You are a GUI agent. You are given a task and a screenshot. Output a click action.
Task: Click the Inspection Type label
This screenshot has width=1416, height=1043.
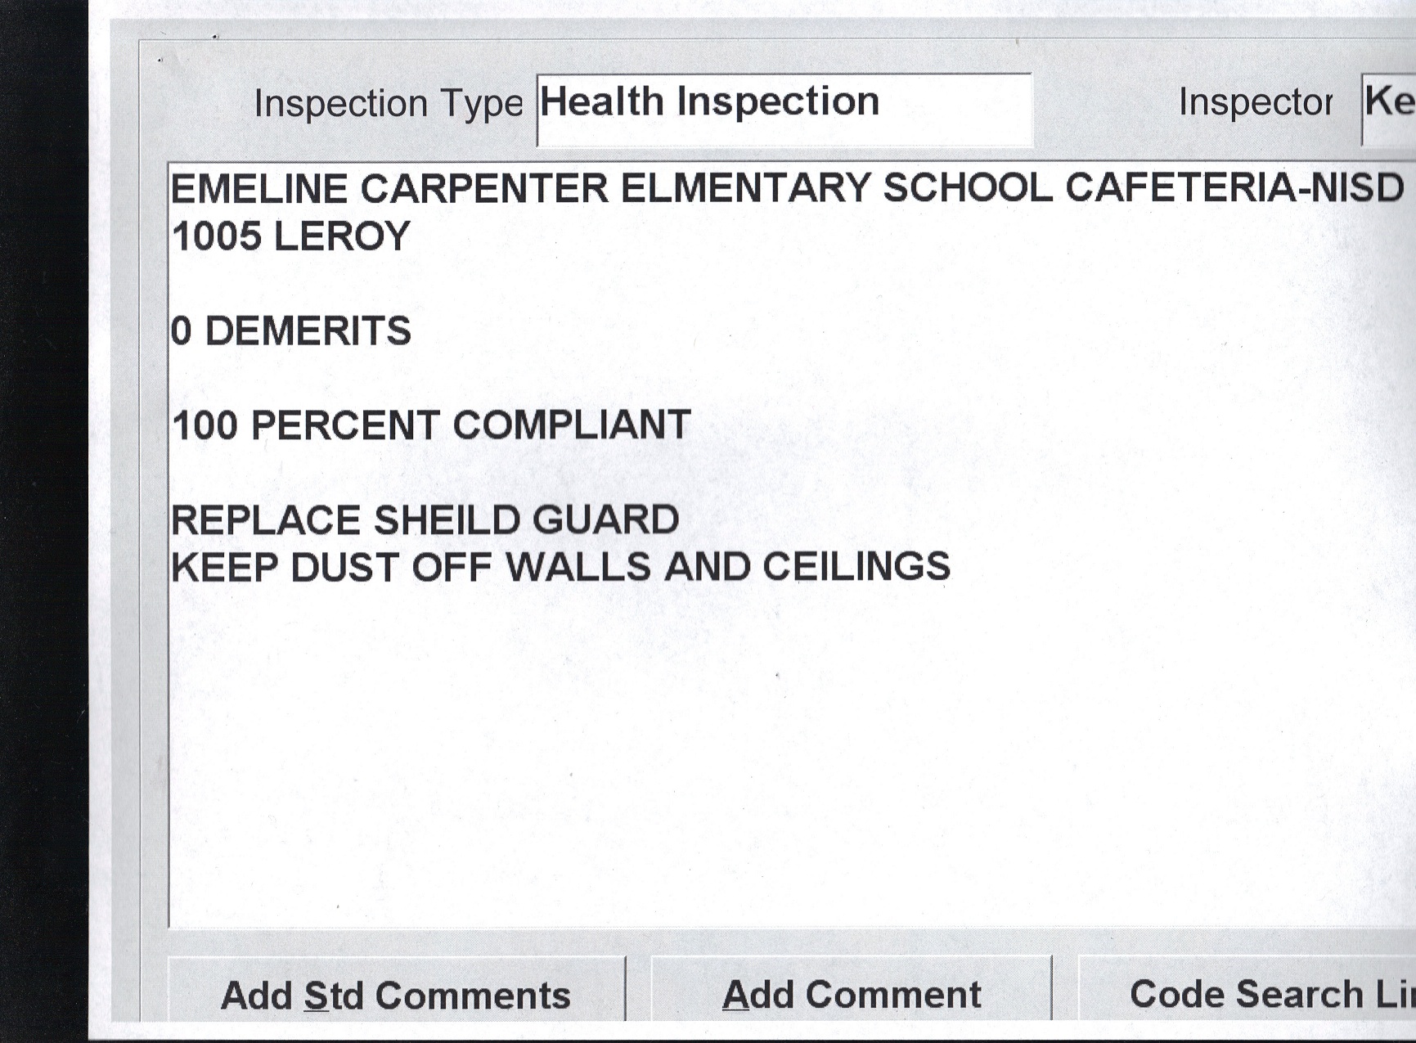[388, 104]
